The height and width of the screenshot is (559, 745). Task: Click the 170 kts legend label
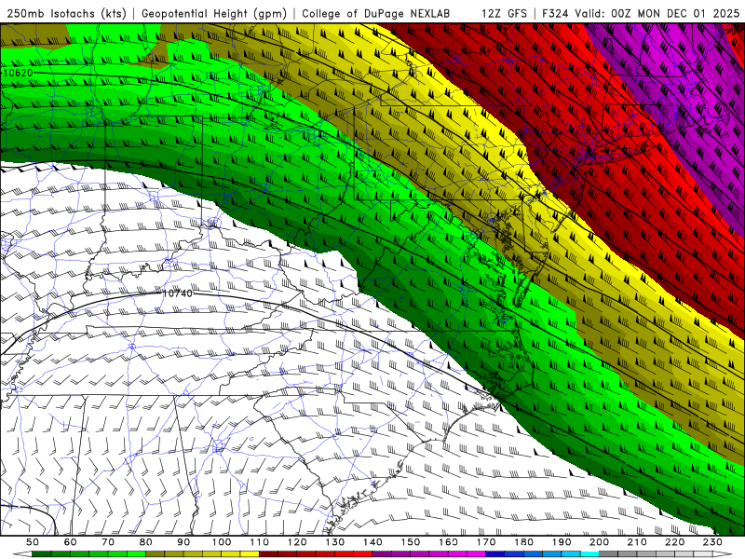486,542
